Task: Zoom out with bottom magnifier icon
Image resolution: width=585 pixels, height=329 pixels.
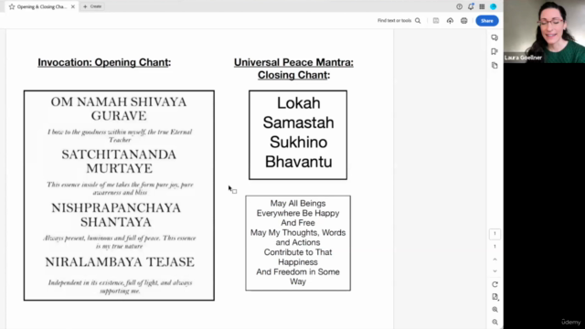Action: 495,322
